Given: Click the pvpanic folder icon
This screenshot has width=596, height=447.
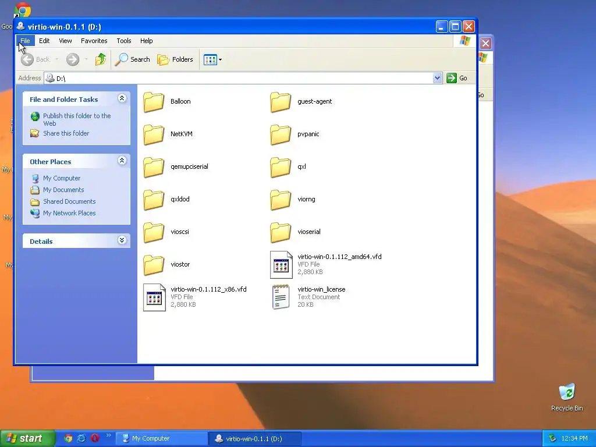Looking at the screenshot, I should (x=281, y=134).
